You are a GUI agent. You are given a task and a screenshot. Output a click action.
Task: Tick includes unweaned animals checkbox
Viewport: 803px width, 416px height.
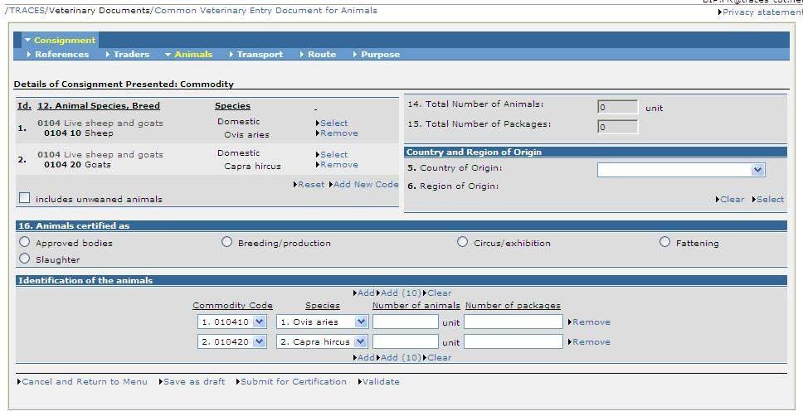click(24, 198)
